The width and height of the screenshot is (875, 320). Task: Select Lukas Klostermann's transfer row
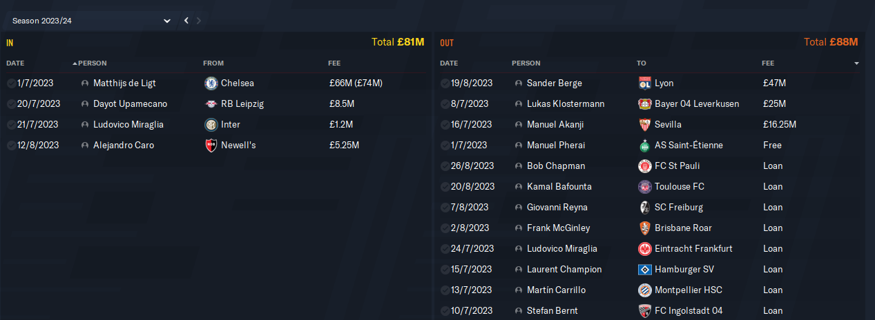click(651, 104)
